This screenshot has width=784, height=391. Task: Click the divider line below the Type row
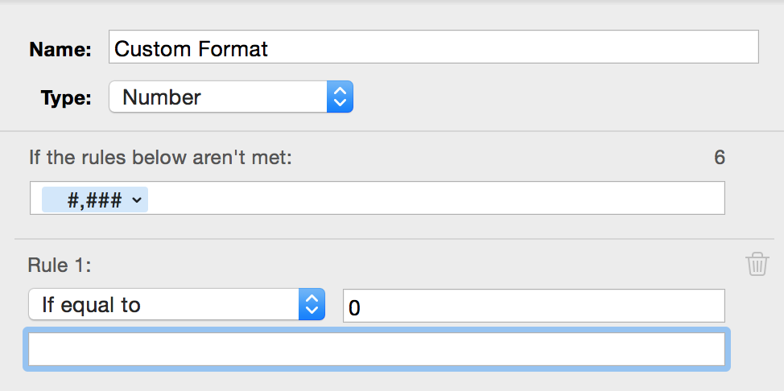(x=392, y=131)
